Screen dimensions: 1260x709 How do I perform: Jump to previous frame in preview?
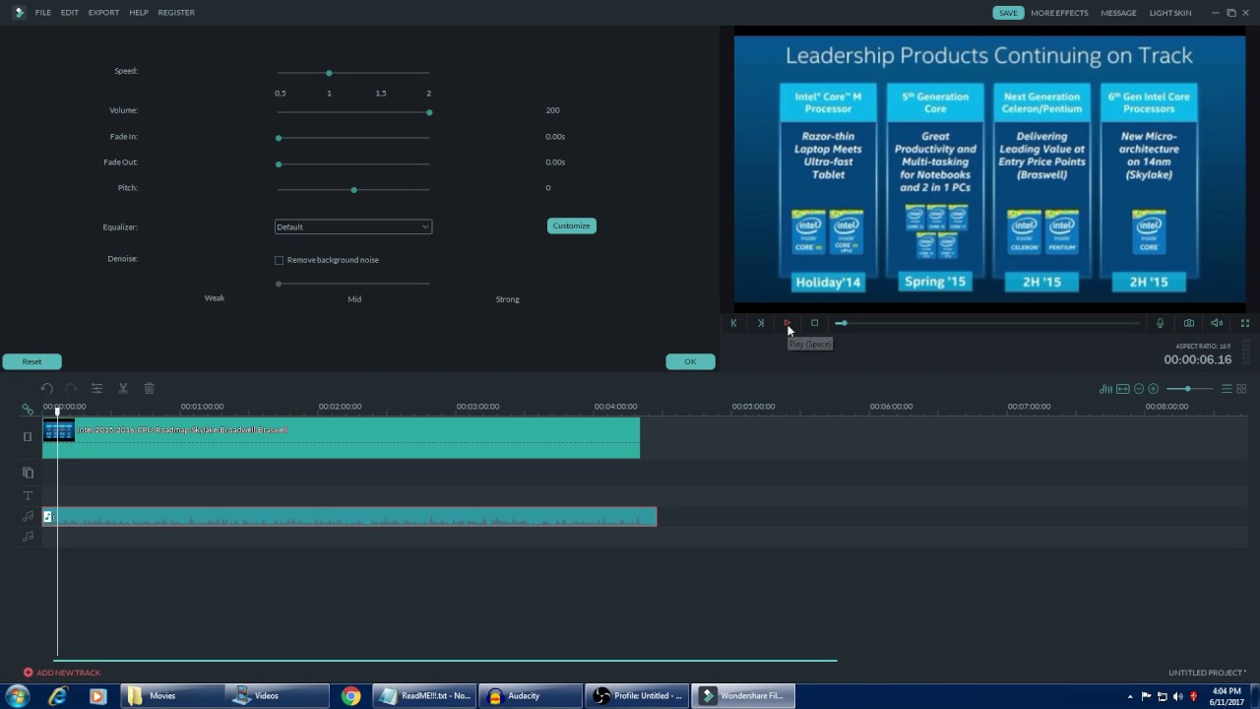point(733,323)
